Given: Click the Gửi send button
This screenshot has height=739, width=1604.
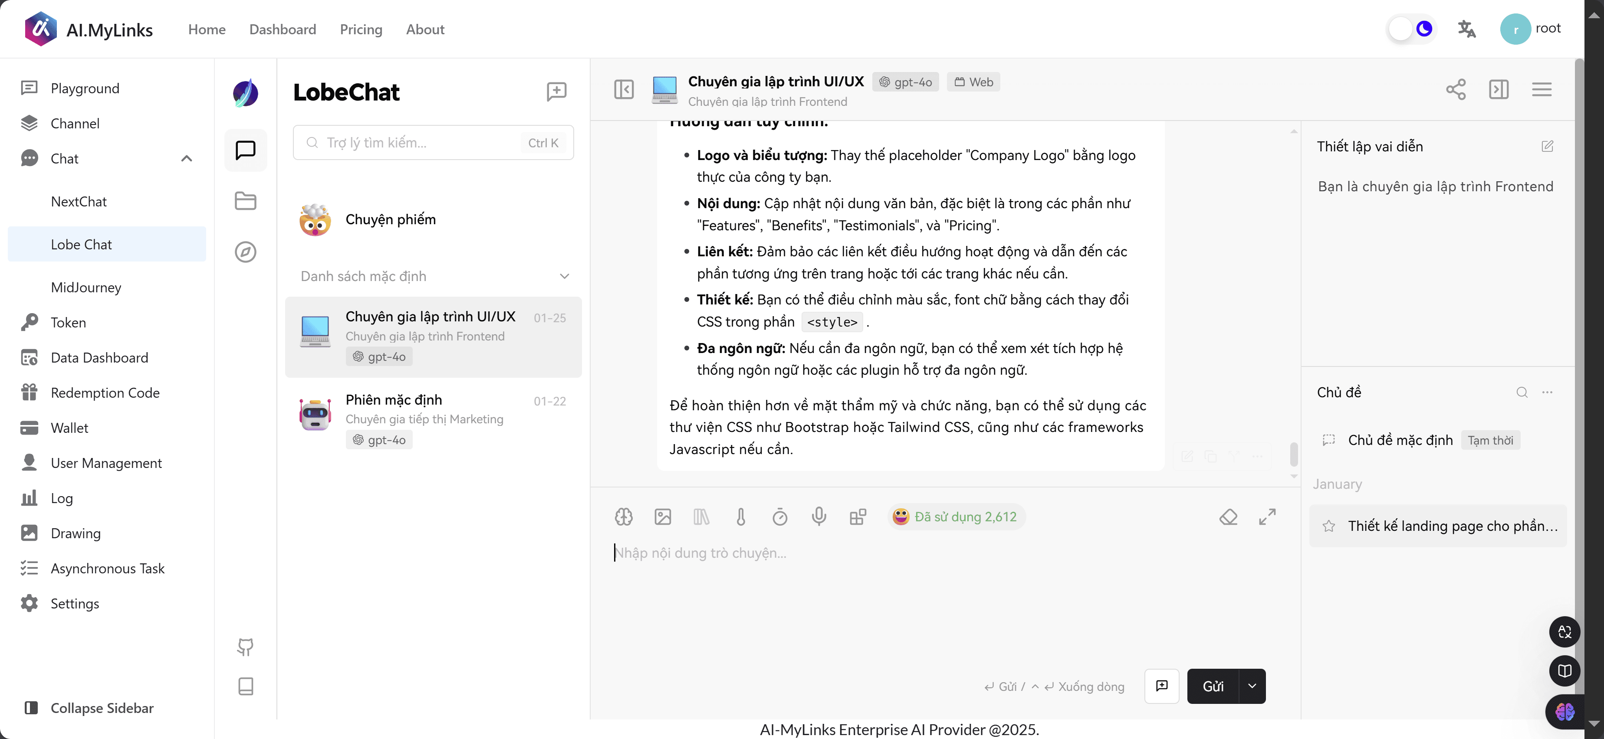Looking at the screenshot, I should click(1213, 686).
